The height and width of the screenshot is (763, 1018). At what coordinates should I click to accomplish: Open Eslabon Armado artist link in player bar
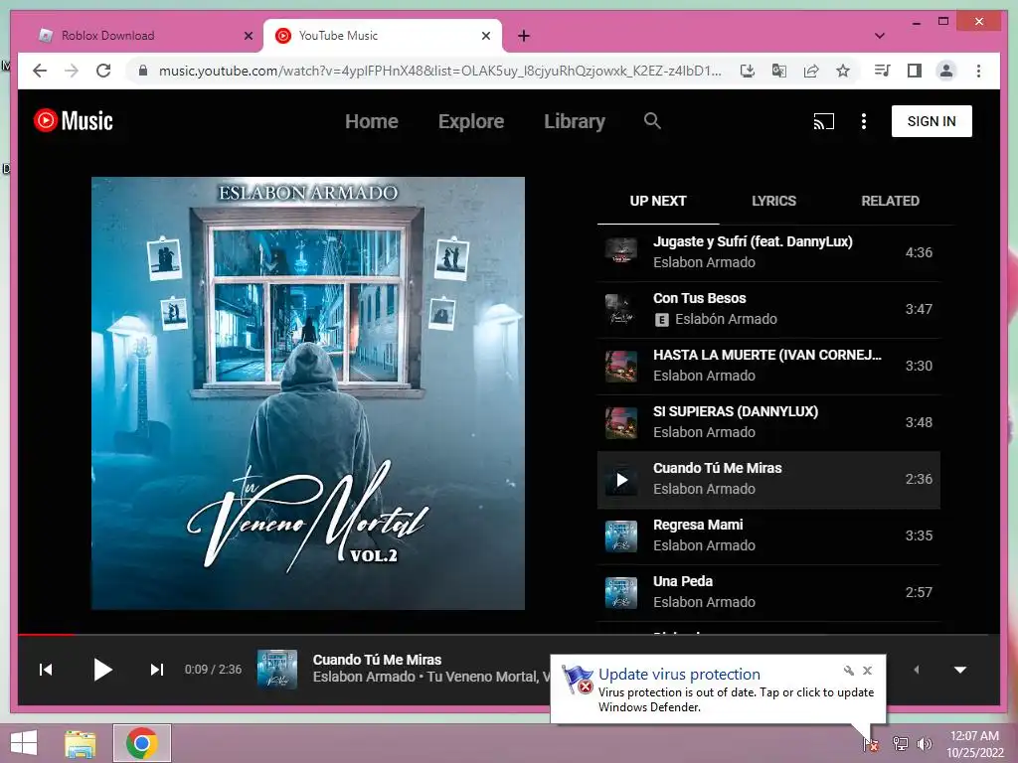pyautogui.click(x=364, y=677)
